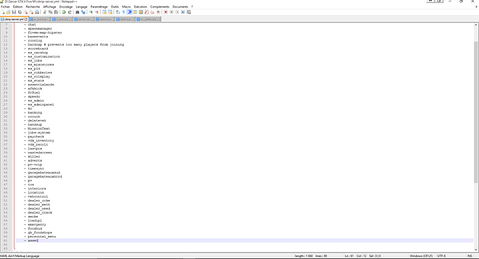Viewport: 479px width, 259px height.
Task: Save the current file using the floppy icon
Action: pyautogui.click(x=14, y=12)
